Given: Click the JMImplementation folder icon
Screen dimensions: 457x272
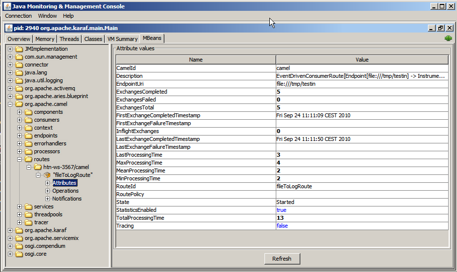Looking at the screenshot, I should 19,49.
